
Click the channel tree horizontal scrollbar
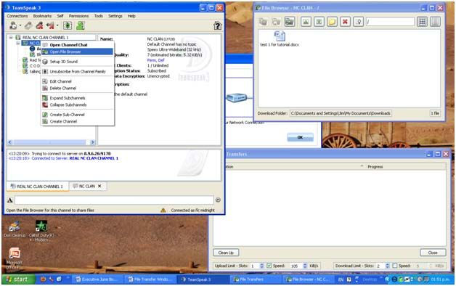coord(51,142)
